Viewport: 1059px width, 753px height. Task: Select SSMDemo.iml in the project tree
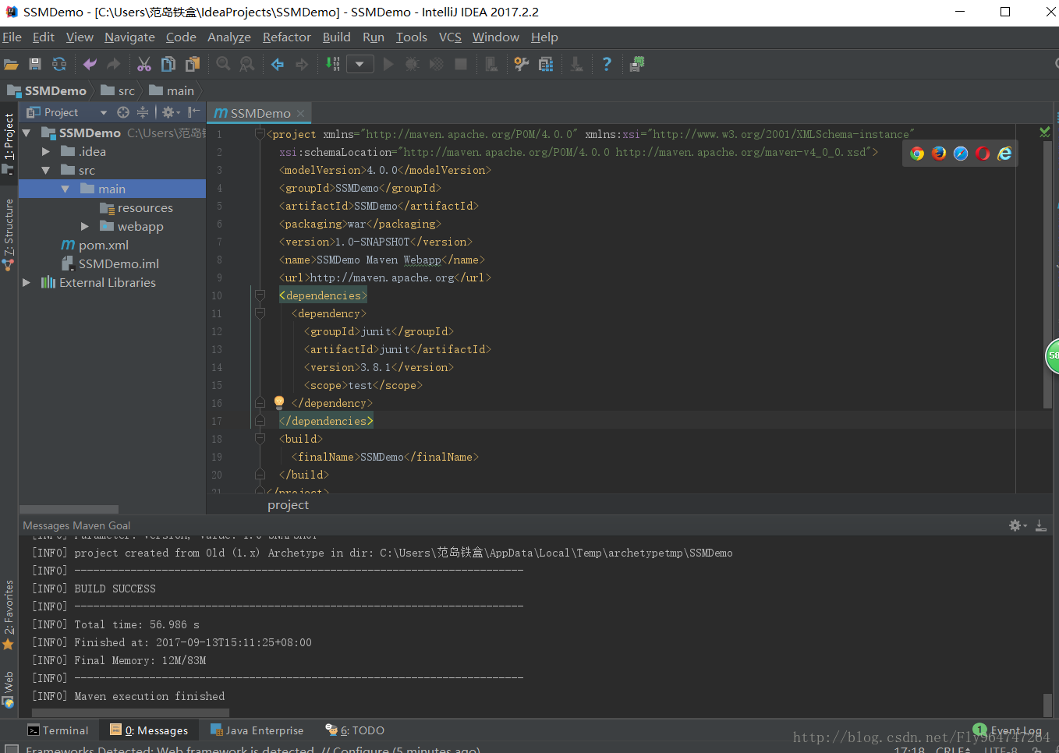[x=109, y=264]
